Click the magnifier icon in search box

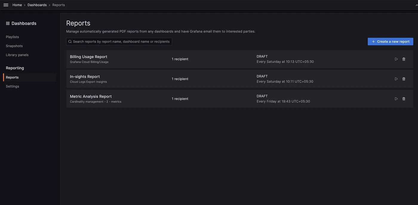[70, 41]
